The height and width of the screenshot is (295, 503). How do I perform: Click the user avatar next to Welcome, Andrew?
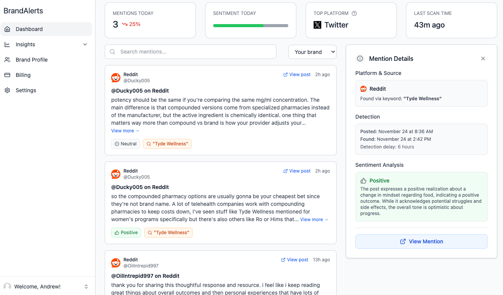7,287
